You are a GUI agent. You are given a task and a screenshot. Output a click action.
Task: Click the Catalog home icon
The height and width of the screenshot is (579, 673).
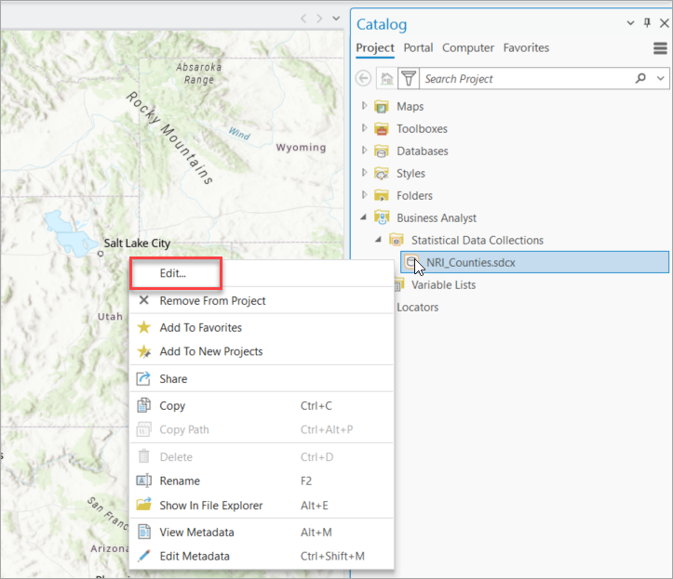(x=386, y=78)
